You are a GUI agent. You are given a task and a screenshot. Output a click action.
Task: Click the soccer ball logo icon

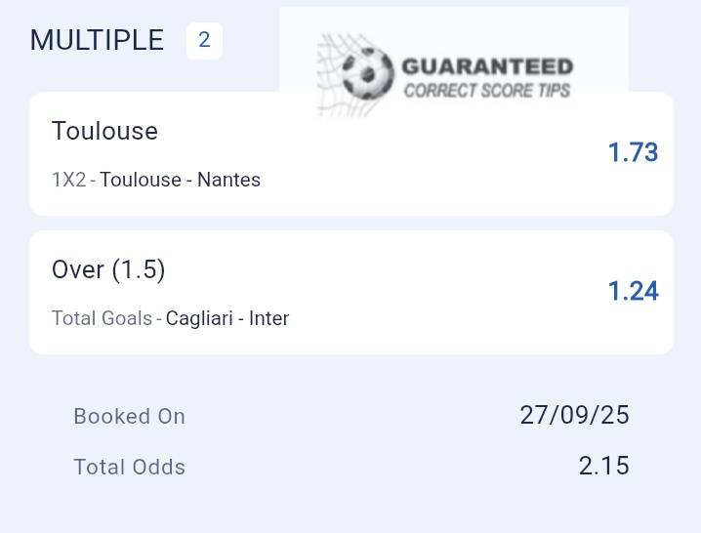click(x=368, y=71)
